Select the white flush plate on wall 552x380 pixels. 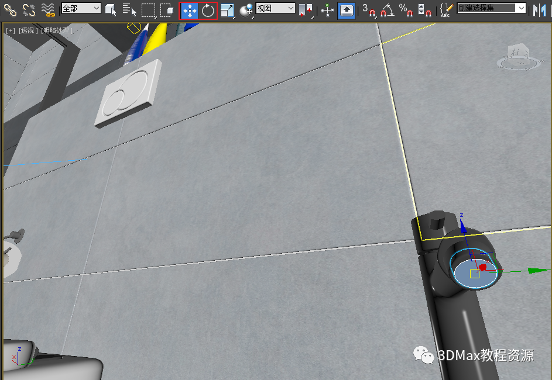128,93
